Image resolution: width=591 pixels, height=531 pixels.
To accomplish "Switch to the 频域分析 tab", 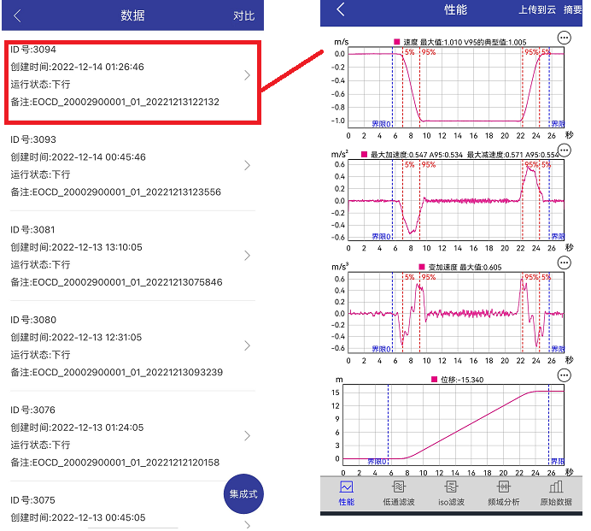I will [x=504, y=493].
